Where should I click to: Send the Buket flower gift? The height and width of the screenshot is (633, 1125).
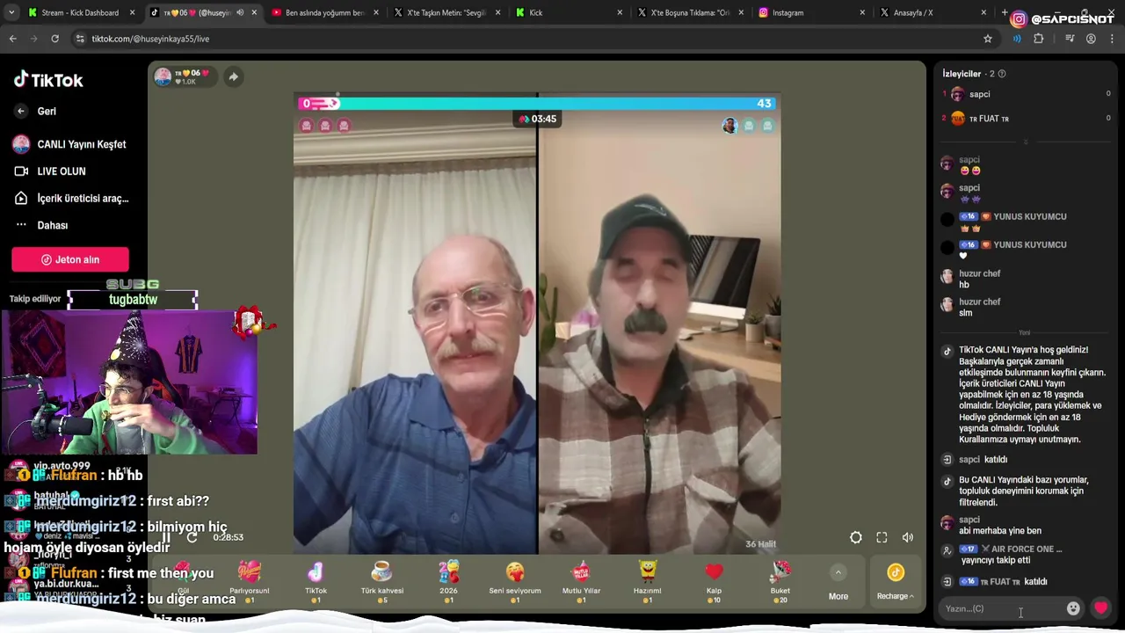(780, 581)
